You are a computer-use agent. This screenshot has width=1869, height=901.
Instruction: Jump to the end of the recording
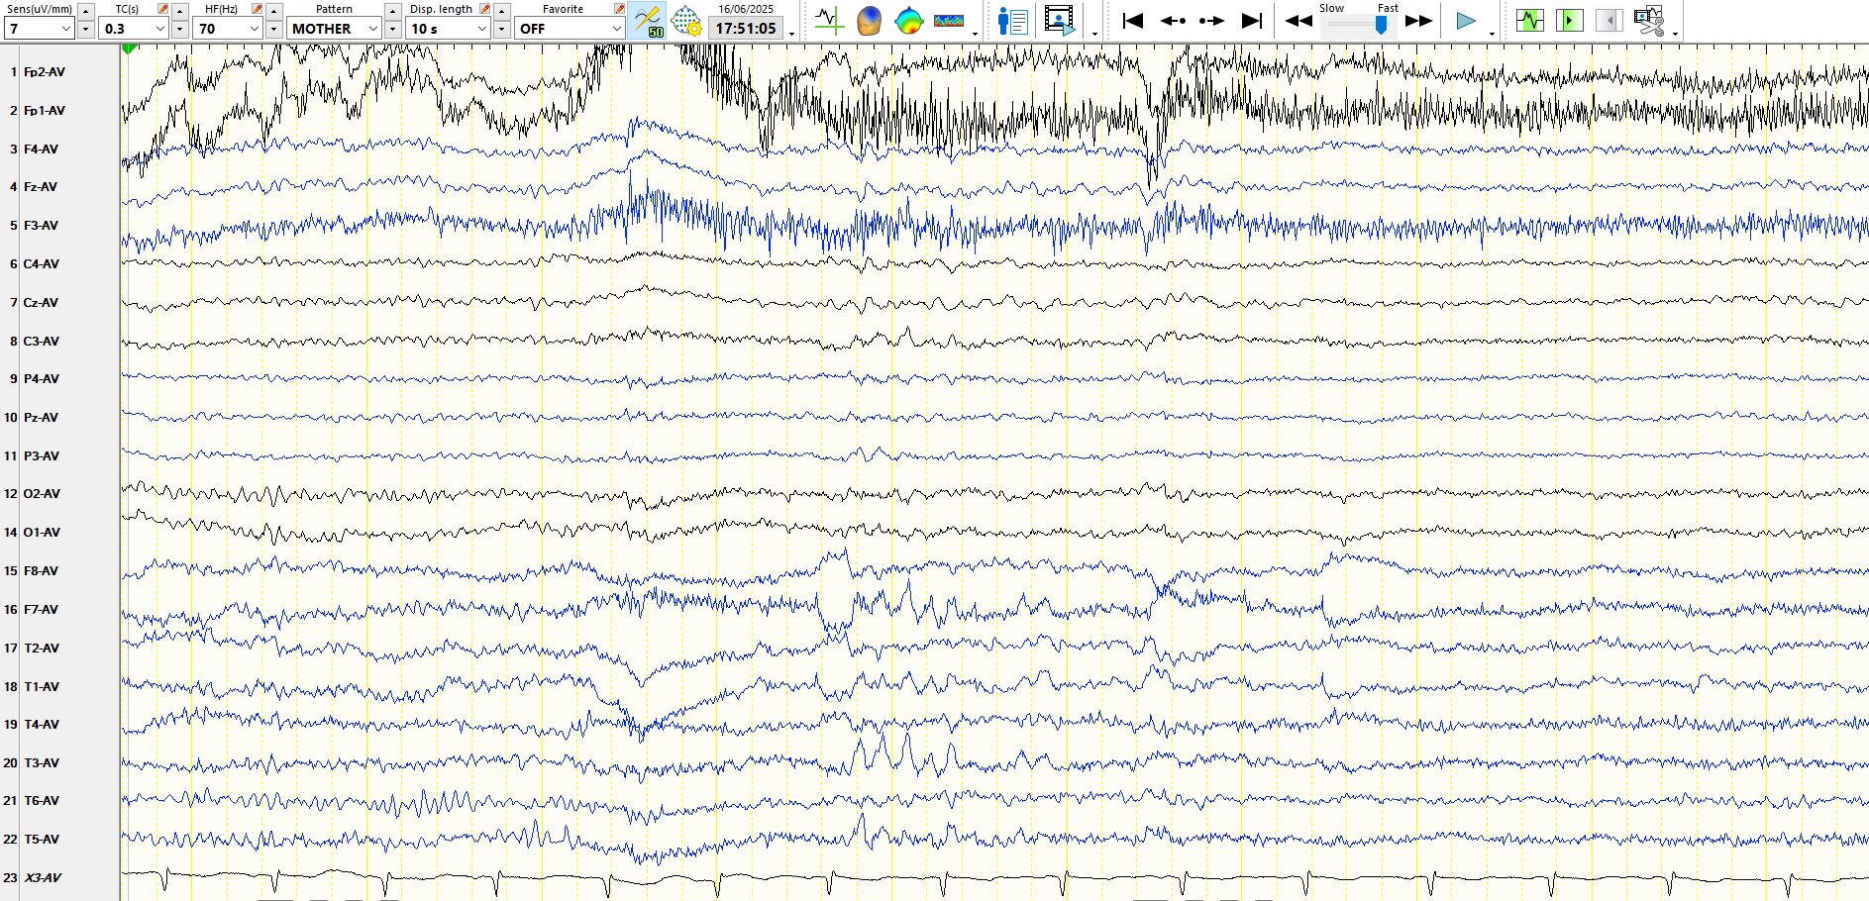(x=1252, y=21)
